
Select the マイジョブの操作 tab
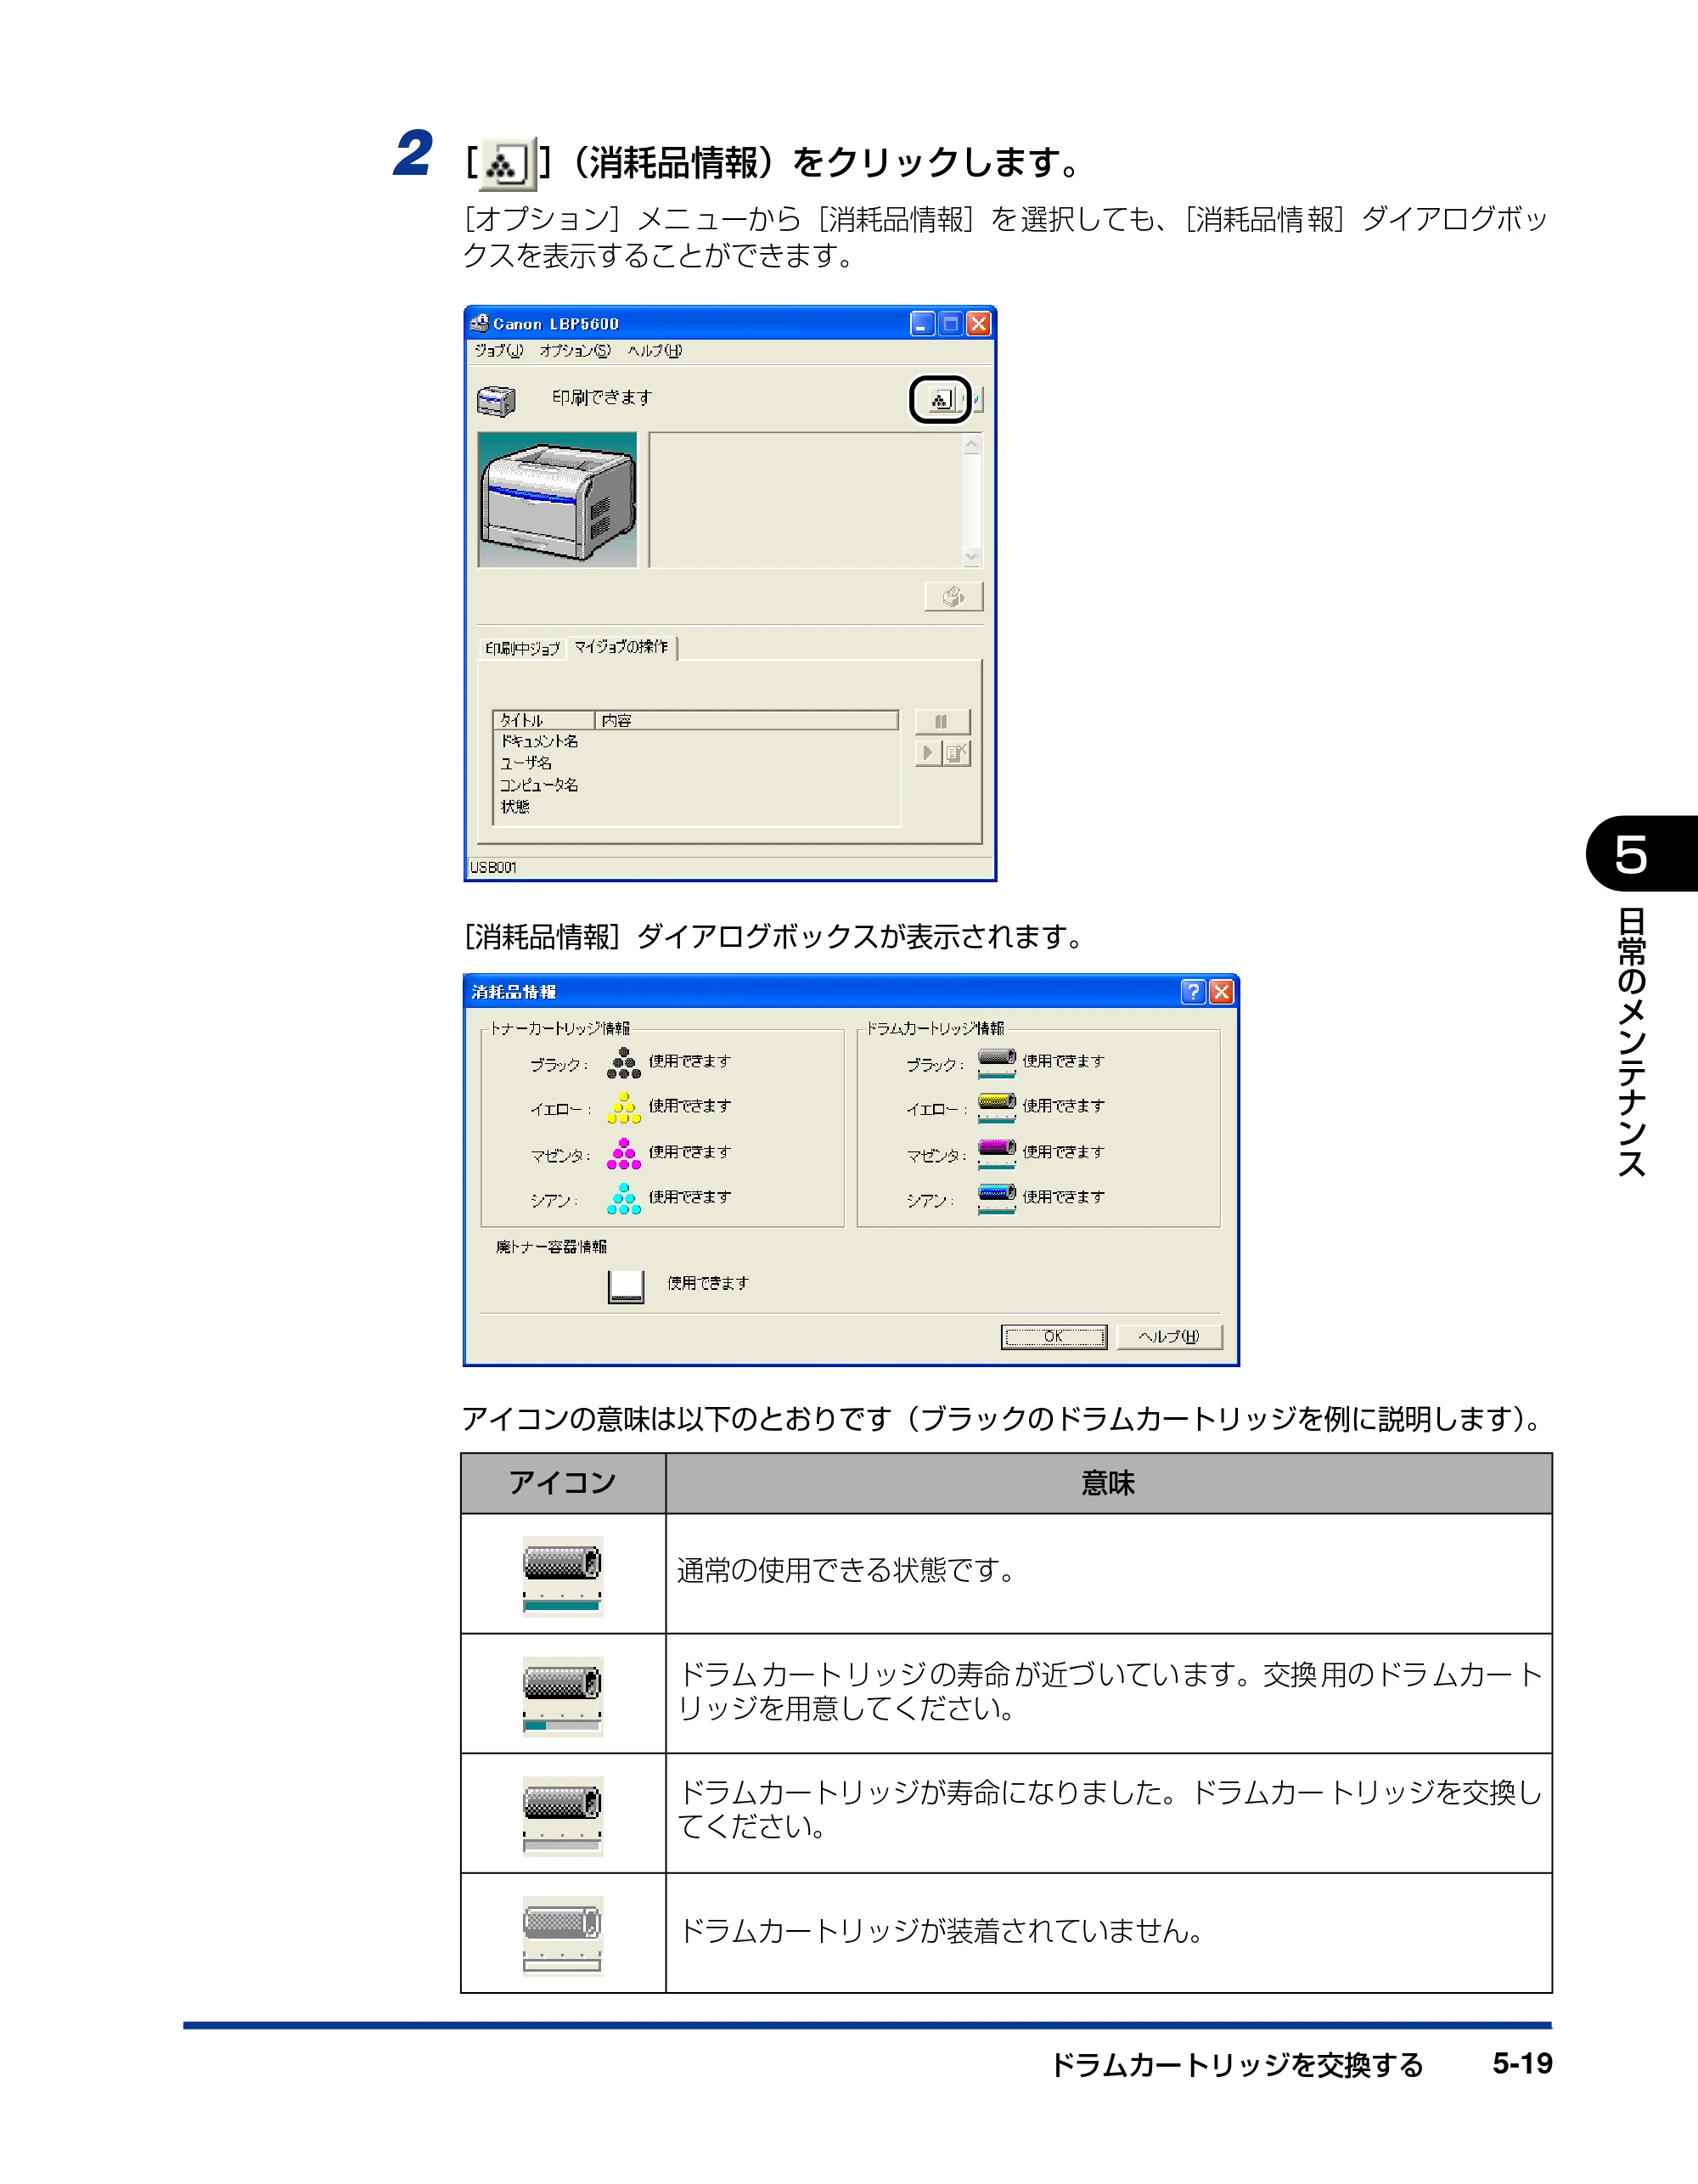coord(621,646)
